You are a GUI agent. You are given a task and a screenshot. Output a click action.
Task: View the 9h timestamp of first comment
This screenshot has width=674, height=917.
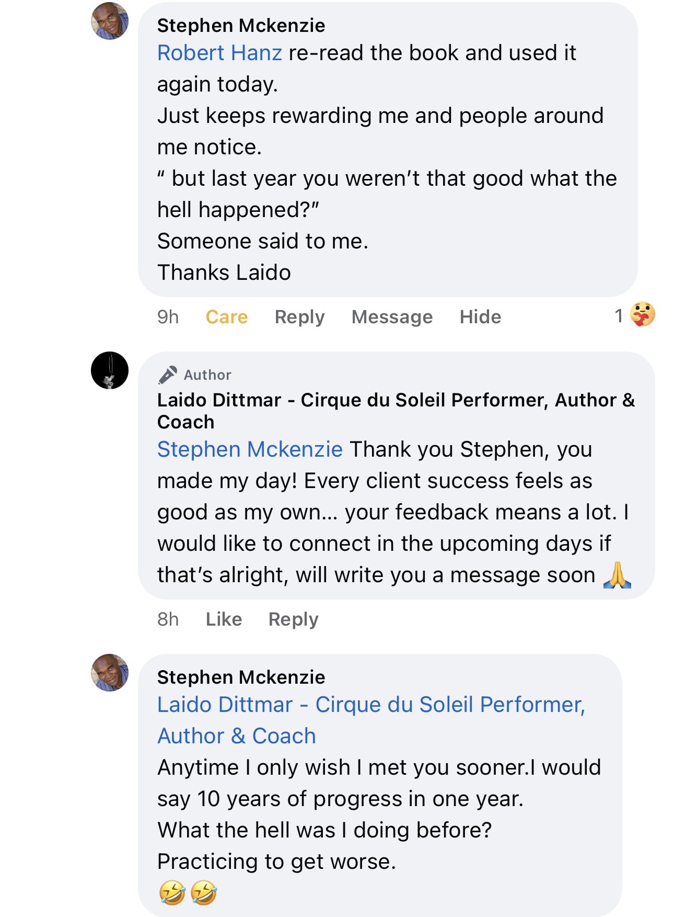168,317
